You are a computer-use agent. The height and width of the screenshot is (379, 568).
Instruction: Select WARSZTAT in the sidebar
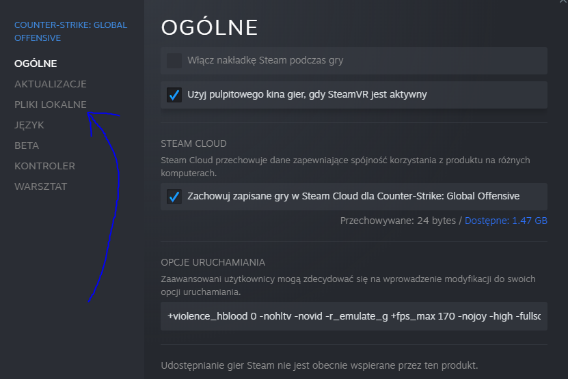(40, 186)
